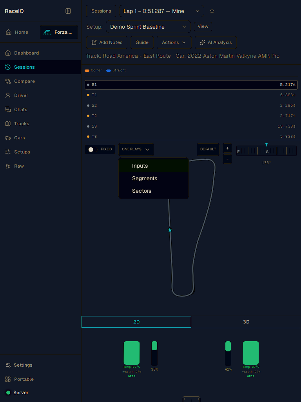The height and width of the screenshot is (402, 301).
Task: Zoom in map with plus button
Action: [227, 148]
